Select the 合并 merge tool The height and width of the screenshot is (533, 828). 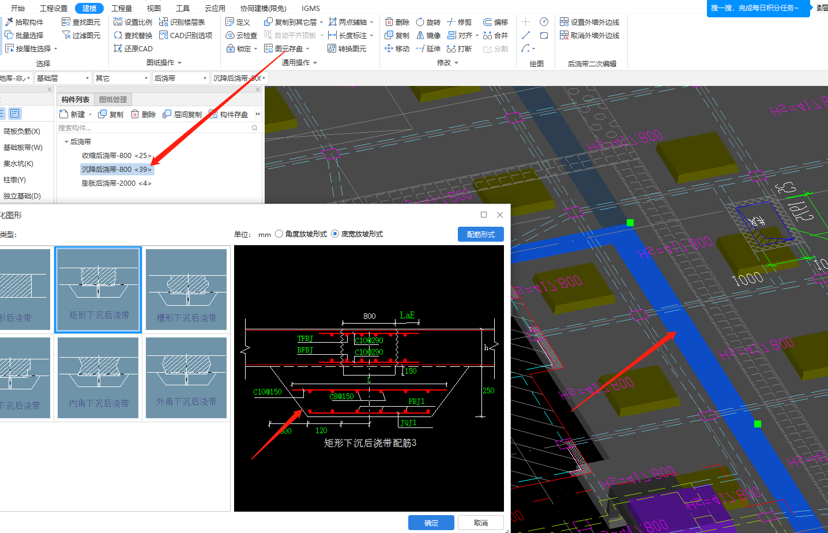coord(495,35)
